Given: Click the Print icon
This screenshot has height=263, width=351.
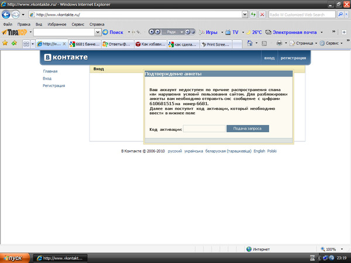Looking at the screenshot, I should pyautogui.click(x=279, y=43).
